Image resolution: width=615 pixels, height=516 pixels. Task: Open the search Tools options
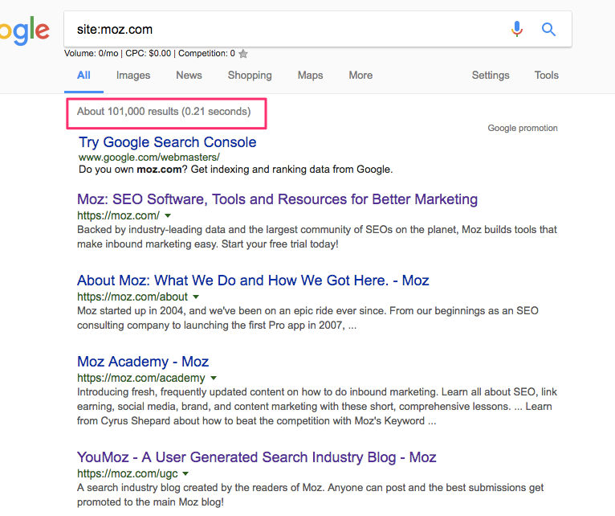point(546,76)
